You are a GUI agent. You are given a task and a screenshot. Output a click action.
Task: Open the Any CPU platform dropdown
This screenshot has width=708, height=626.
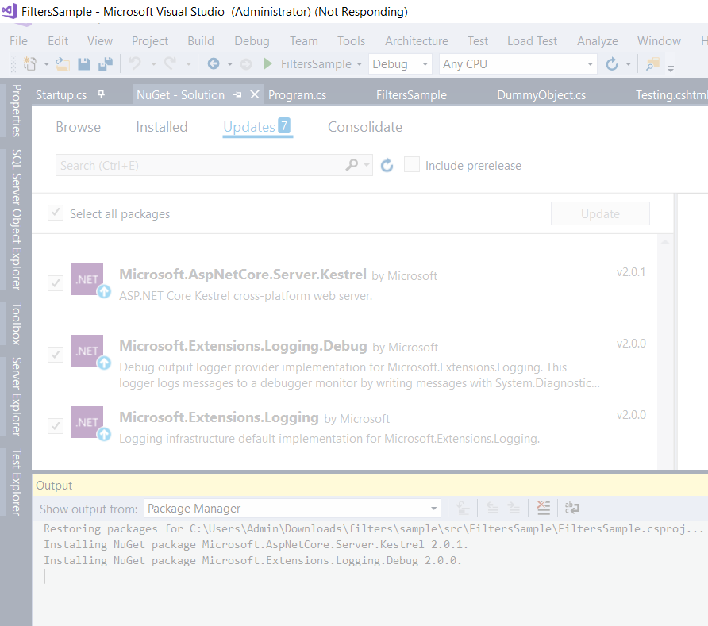coord(518,64)
